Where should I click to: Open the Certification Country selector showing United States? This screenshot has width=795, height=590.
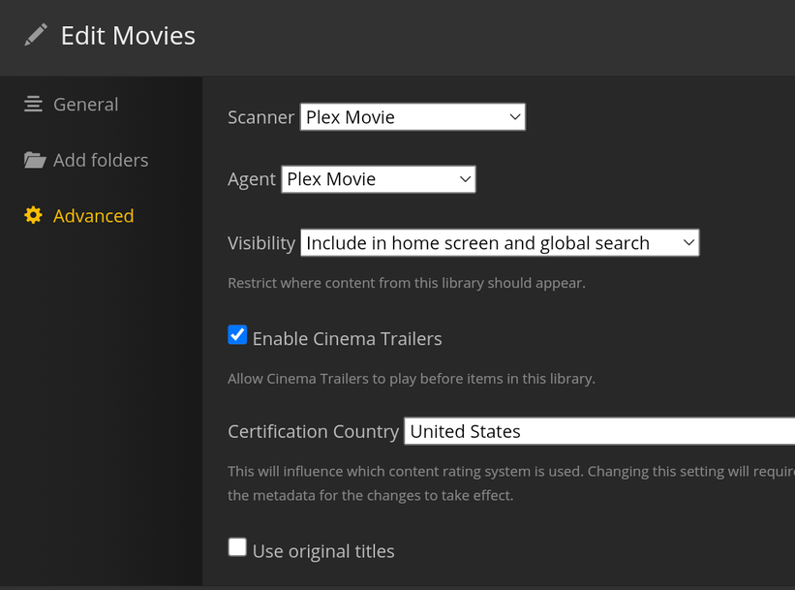coord(598,431)
